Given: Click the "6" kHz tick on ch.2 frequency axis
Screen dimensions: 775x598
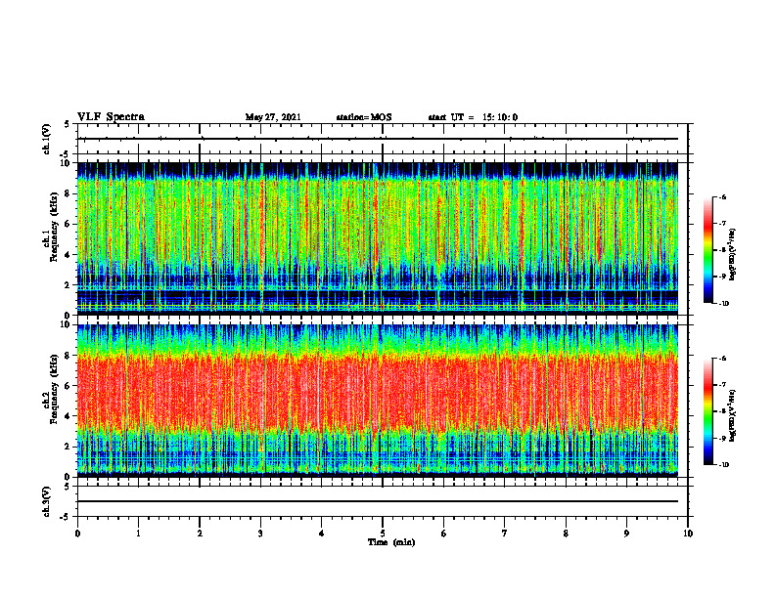Looking at the screenshot, I should pyautogui.click(x=68, y=386).
